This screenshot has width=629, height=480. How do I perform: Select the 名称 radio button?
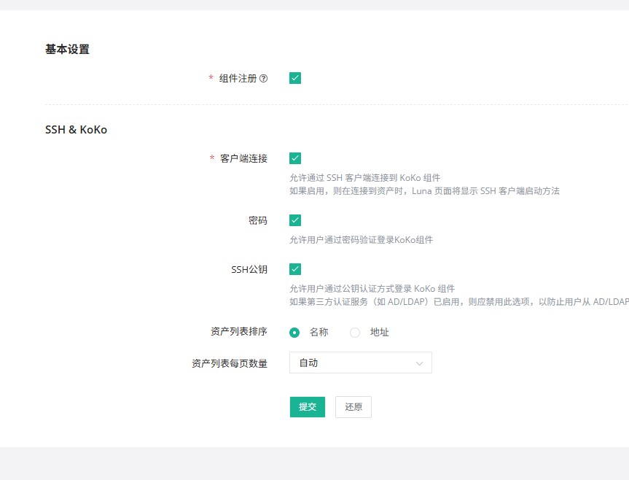click(x=294, y=333)
